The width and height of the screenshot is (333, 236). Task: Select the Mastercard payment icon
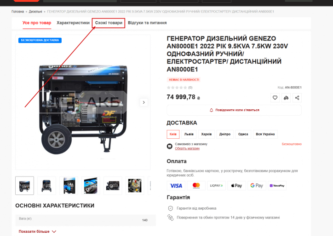coord(196,186)
